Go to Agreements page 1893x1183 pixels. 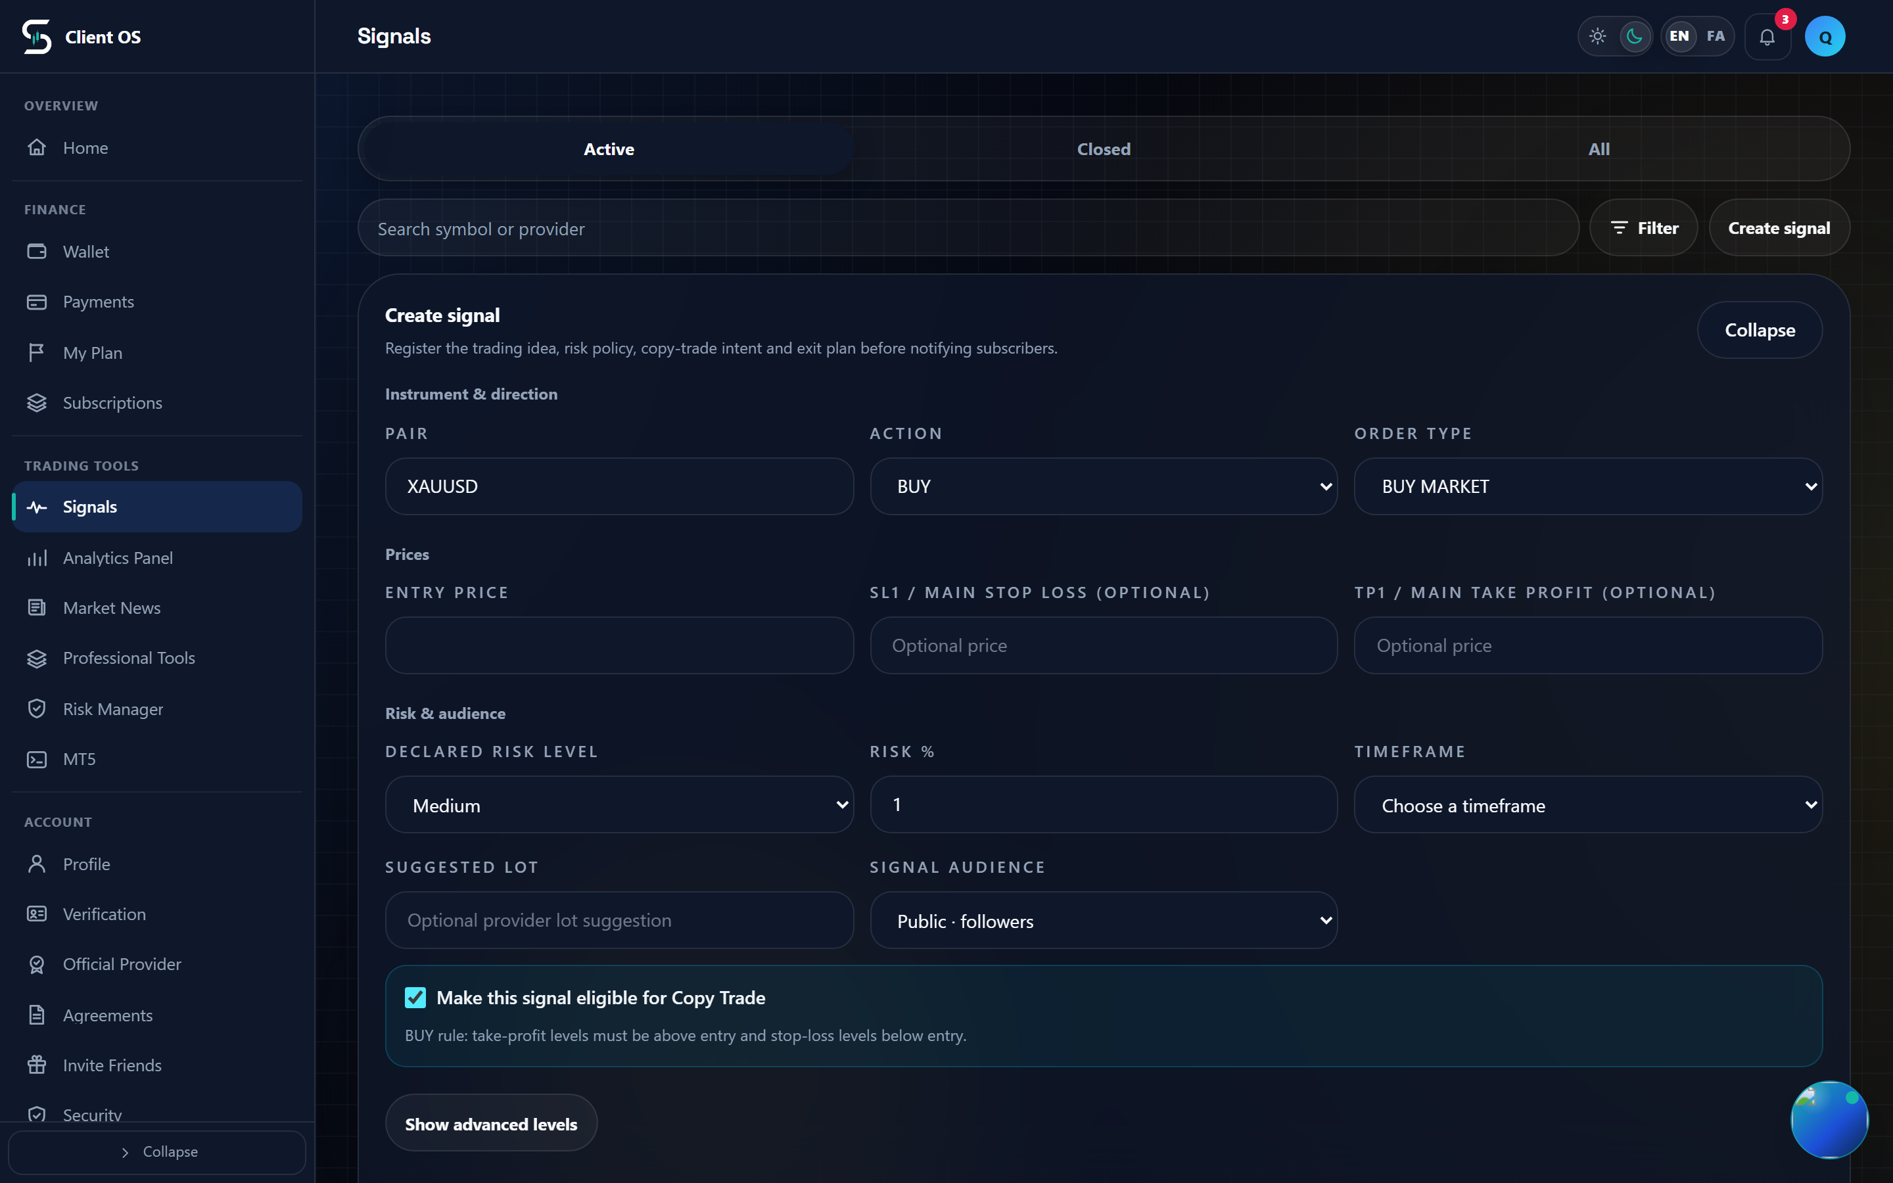pos(156,1015)
